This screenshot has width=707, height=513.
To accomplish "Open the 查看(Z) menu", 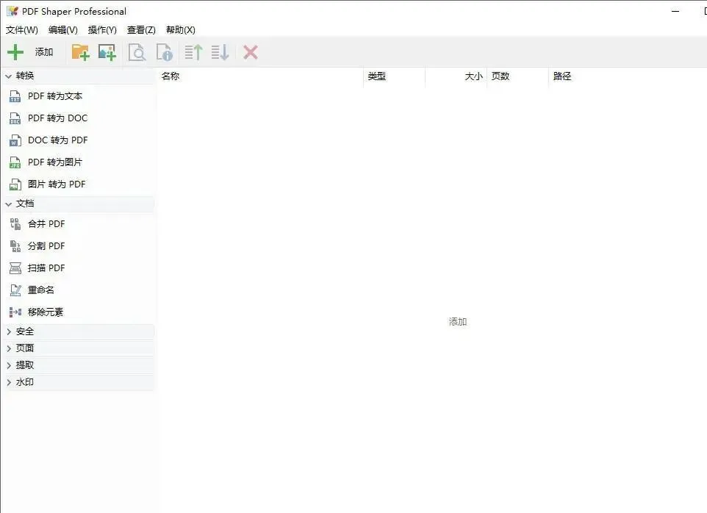I will click(141, 29).
